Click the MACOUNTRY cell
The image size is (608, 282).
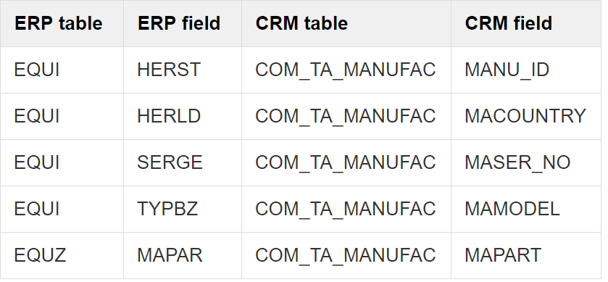pyautogui.click(x=526, y=117)
